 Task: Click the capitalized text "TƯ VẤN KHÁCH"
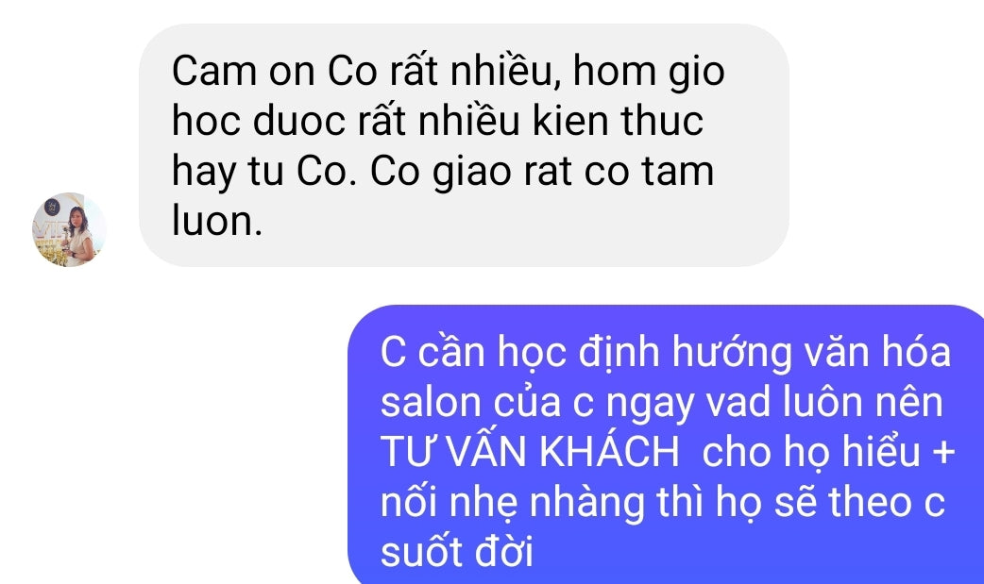[x=530, y=451]
